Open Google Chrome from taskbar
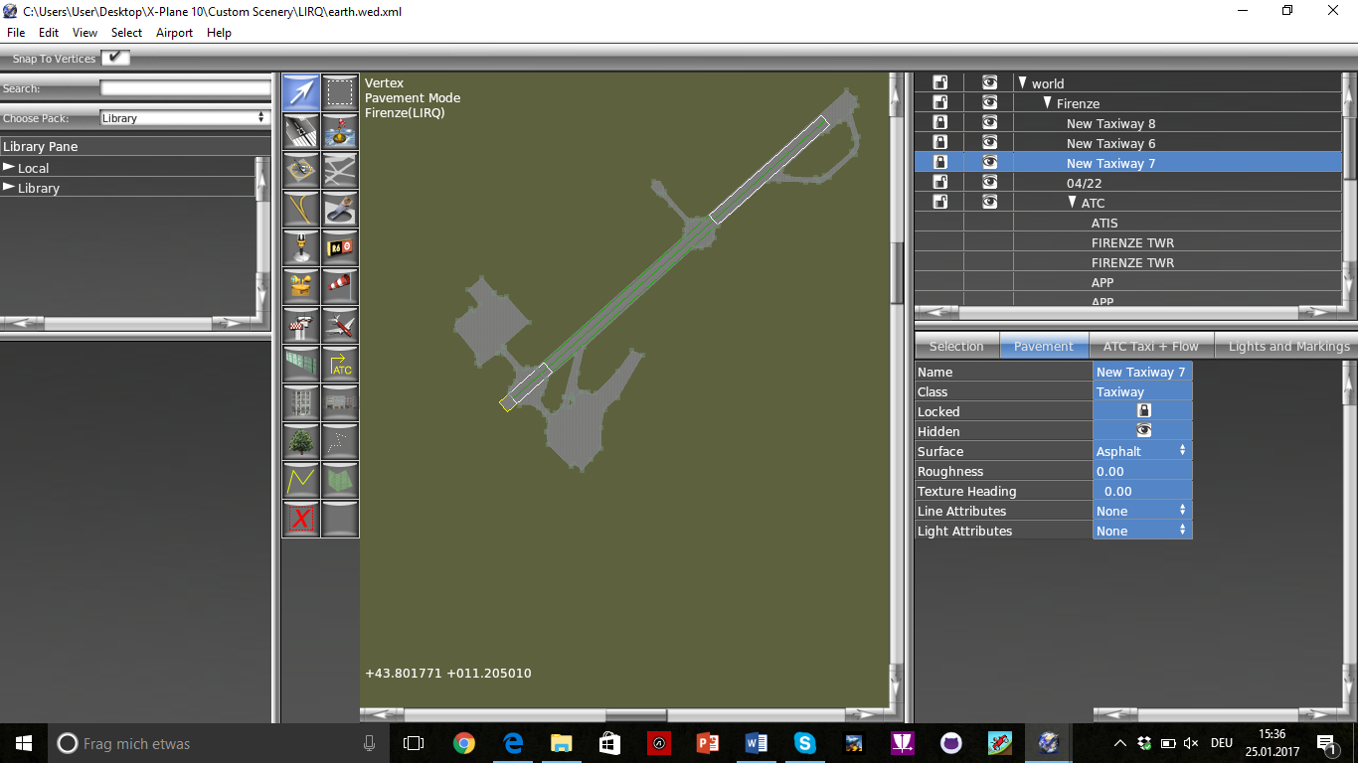 pos(464,743)
